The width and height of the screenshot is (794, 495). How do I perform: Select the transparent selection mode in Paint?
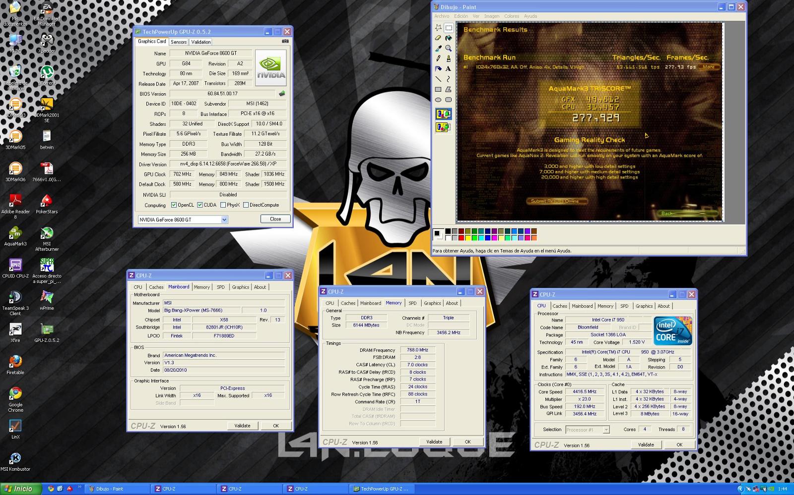443,127
